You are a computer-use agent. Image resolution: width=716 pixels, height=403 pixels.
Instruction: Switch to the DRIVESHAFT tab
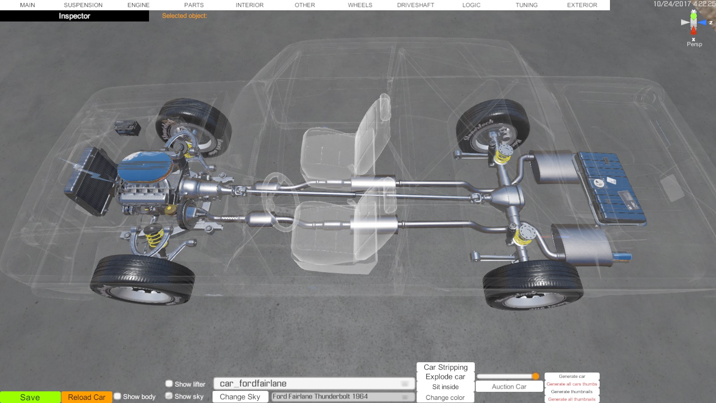(x=415, y=5)
